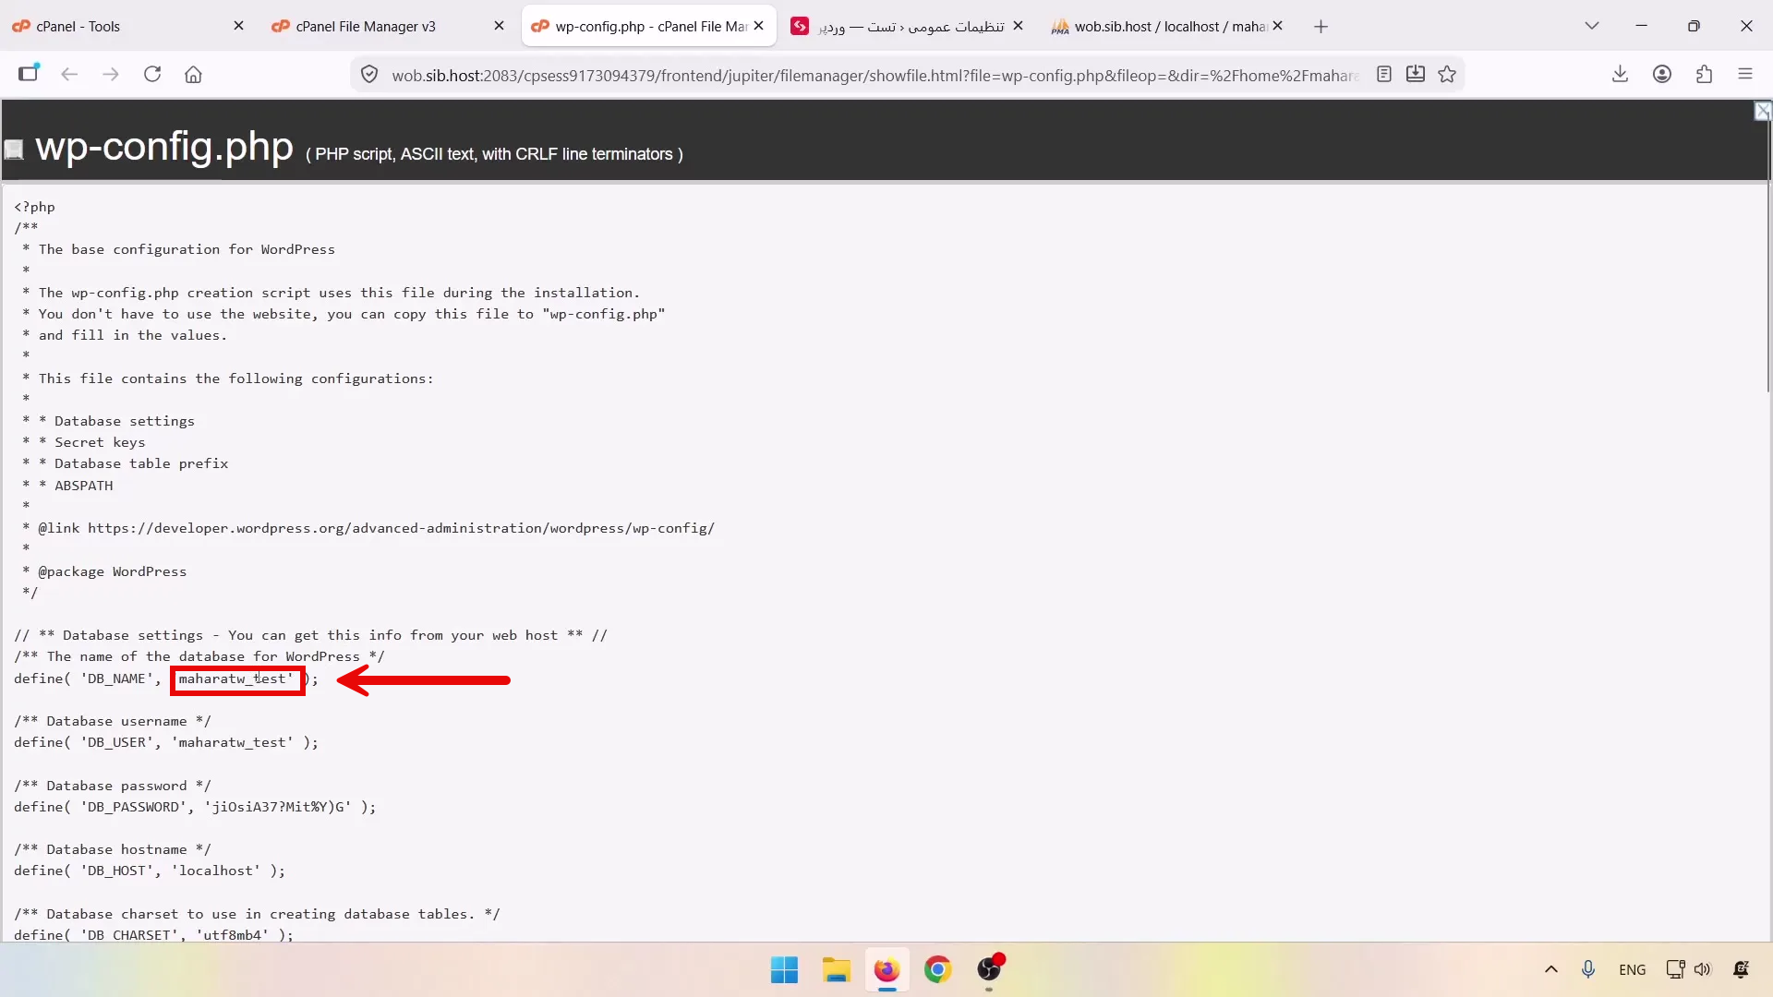The height and width of the screenshot is (997, 1773).
Task: Click the DB_PASSWORD define line
Action: tap(195, 807)
